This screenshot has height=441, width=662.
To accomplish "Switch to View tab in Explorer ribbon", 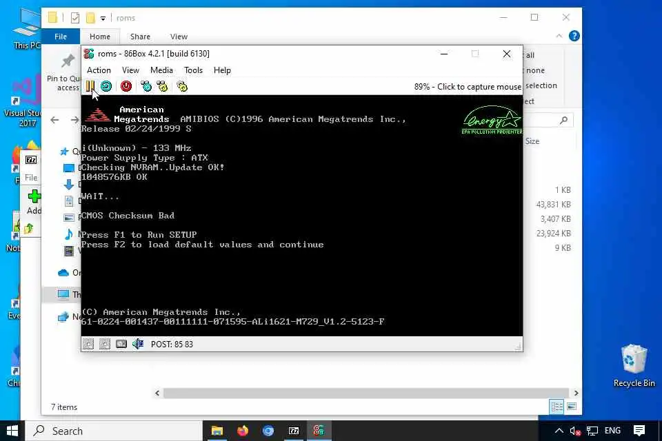I will click(179, 37).
